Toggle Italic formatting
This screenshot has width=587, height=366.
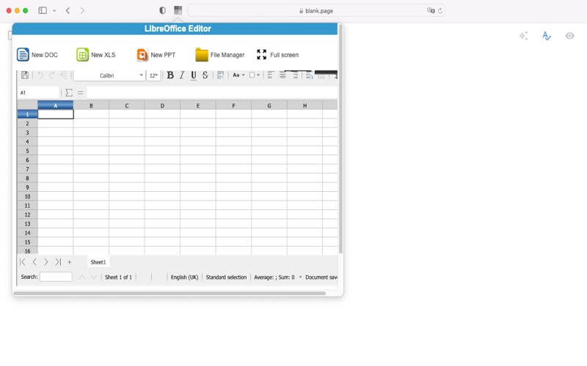pos(182,75)
